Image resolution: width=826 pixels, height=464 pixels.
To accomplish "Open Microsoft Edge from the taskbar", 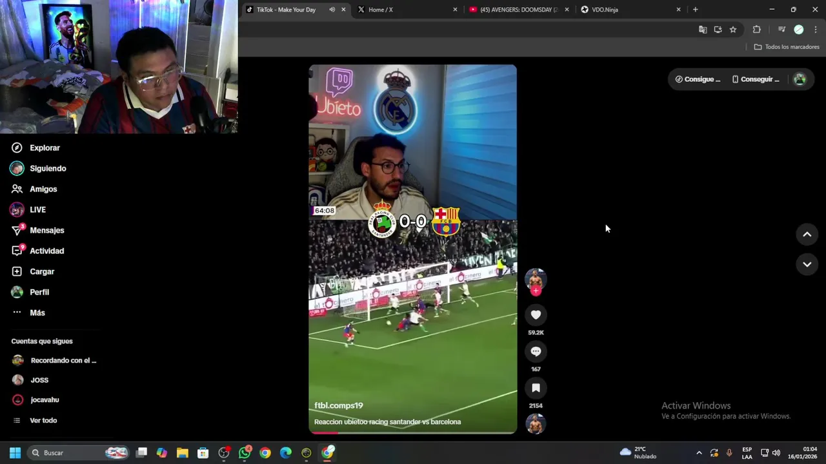I will (286, 452).
